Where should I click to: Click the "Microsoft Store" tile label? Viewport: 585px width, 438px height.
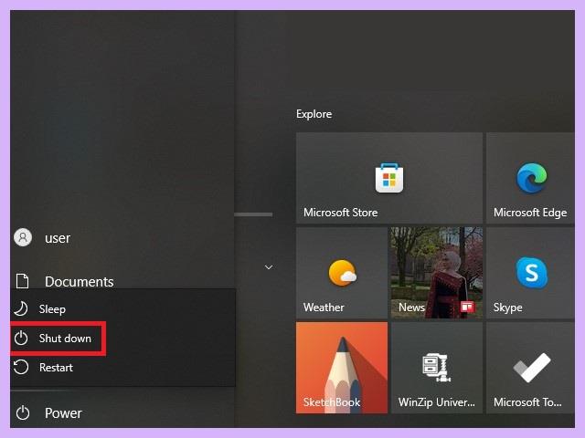click(340, 213)
